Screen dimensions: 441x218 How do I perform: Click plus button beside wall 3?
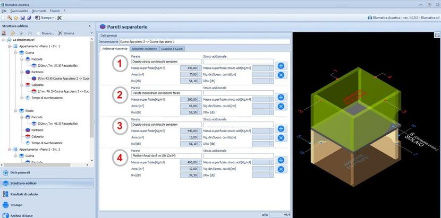pyautogui.click(x=281, y=129)
